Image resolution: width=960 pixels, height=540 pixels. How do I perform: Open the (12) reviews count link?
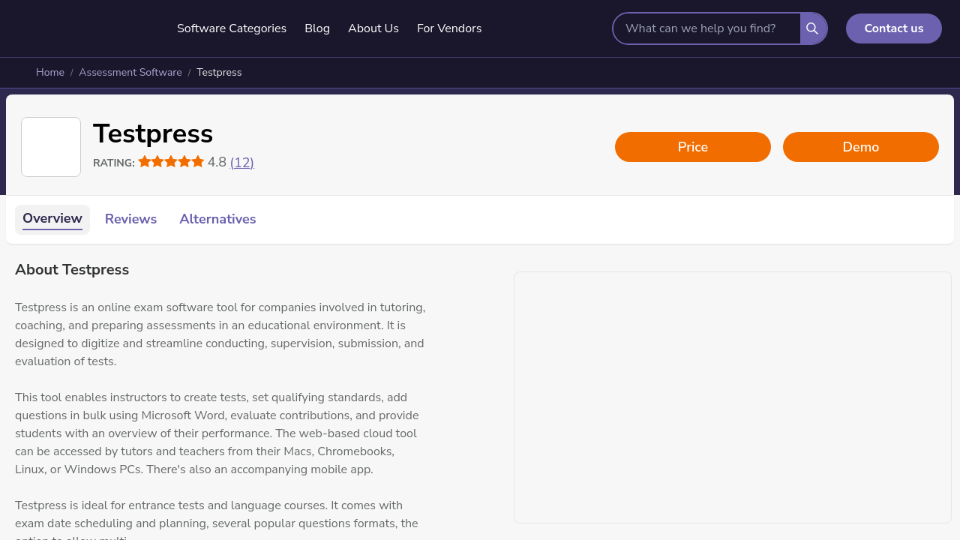click(x=241, y=163)
